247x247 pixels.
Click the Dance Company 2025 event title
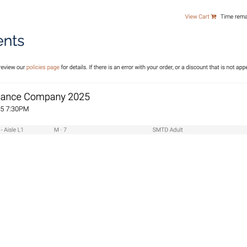pyautogui.click(x=45, y=97)
